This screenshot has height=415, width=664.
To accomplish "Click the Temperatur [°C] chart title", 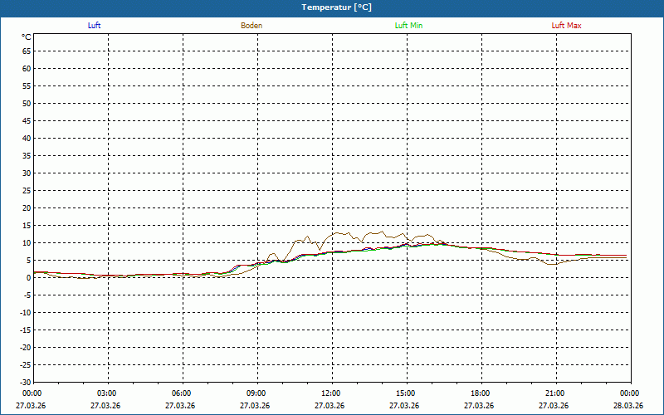I will point(337,7).
